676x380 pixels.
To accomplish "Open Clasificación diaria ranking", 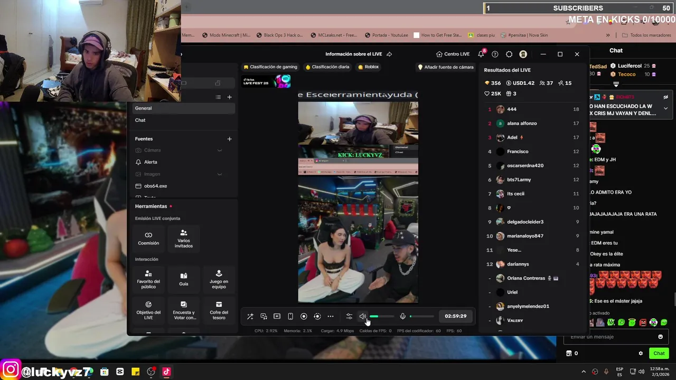I will click(x=327, y=67).
